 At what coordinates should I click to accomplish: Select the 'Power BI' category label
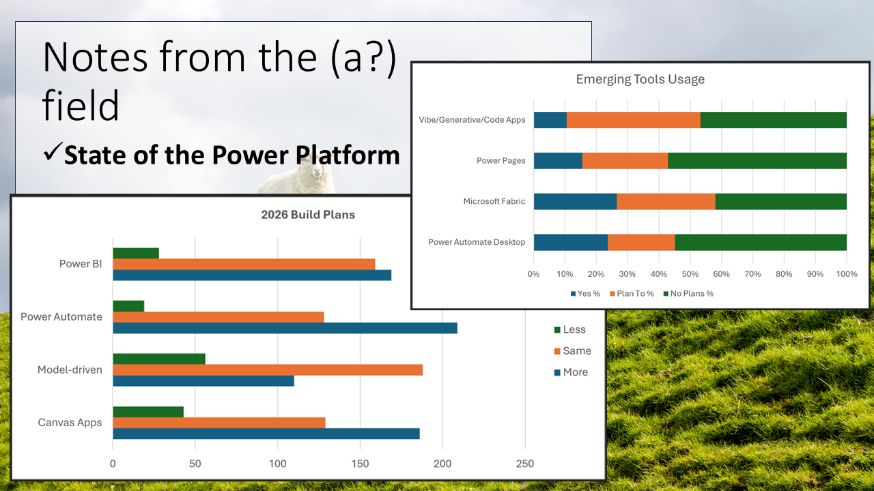pos(81,264)
